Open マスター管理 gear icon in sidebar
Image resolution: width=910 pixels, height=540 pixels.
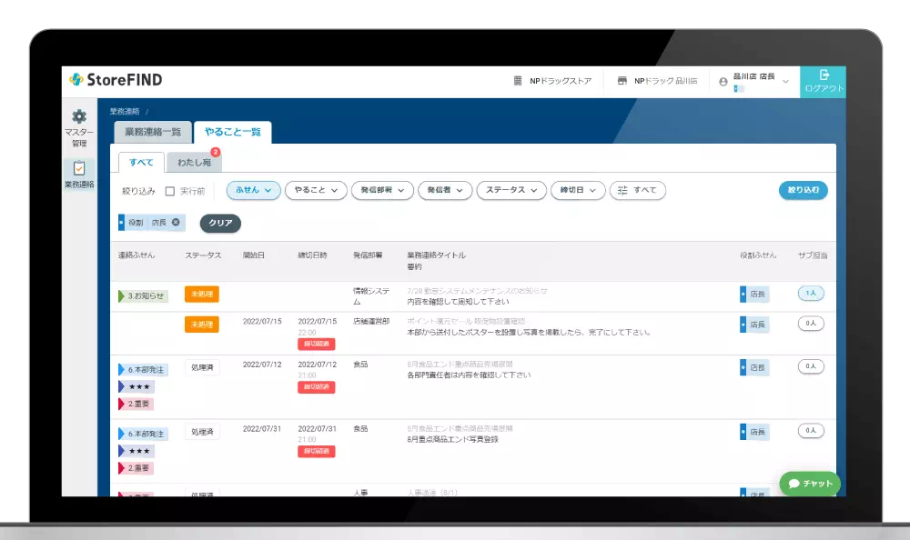pyautogui.click(x=79, y=116)
